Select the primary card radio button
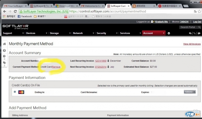The height and width of the screenshot is (119, 202). pos(15,92)
